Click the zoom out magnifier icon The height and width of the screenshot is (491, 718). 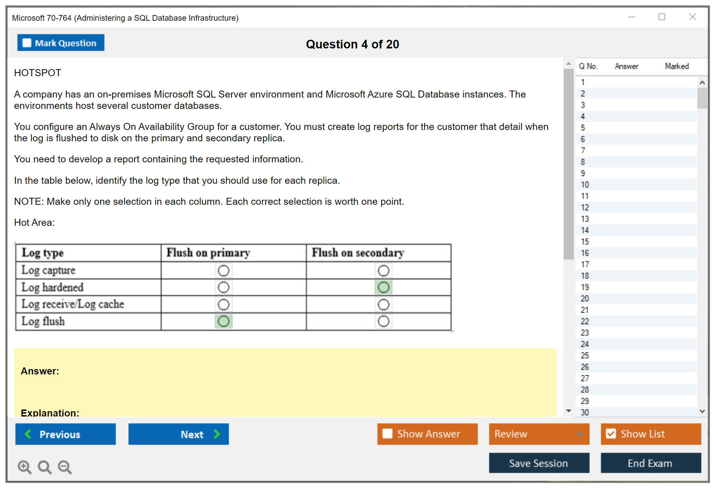coord(65,467)
